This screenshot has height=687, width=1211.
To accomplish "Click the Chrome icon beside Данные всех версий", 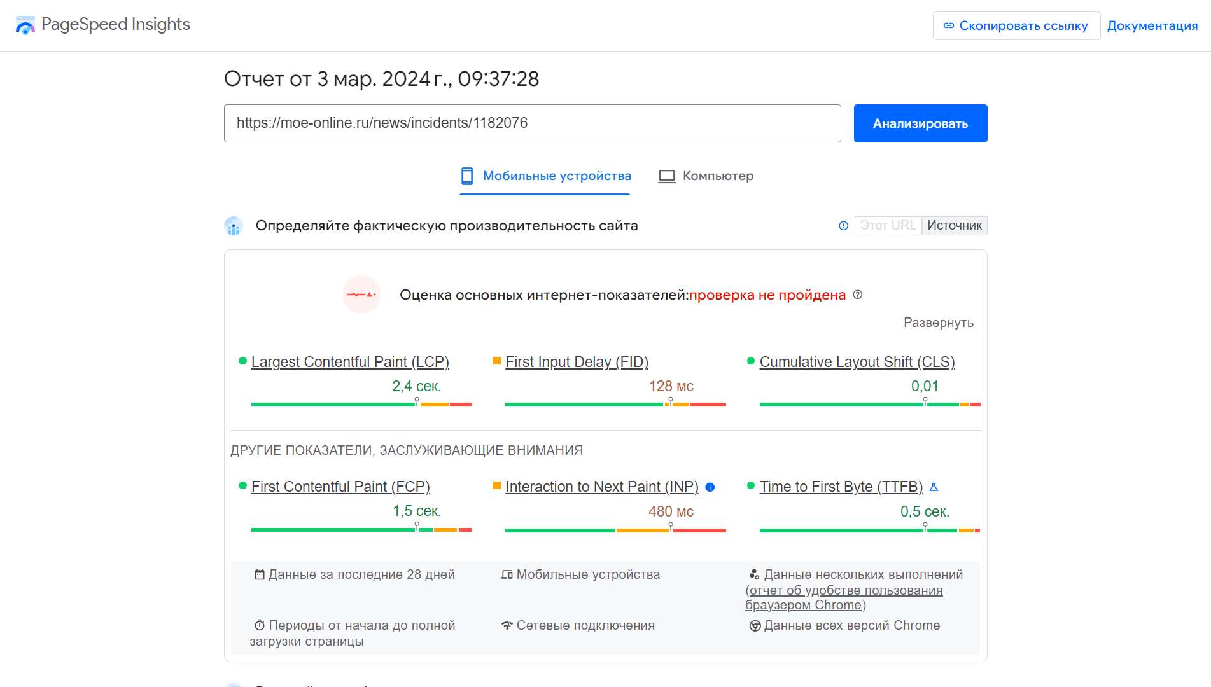I will [x=755, y=626].
